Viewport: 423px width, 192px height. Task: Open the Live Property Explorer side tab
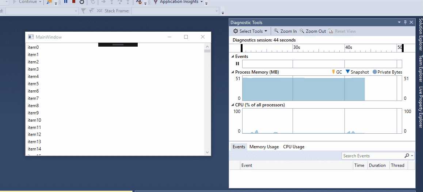(x=420, y=107)
